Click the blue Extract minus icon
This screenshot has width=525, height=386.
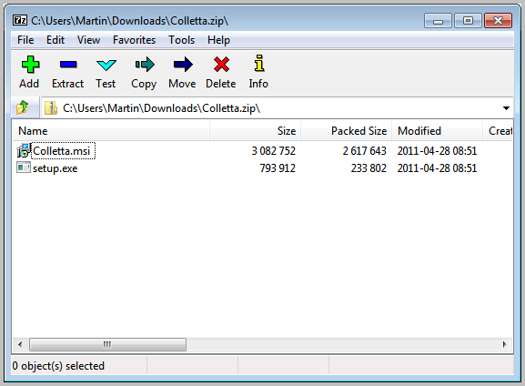(x=68, y=65)
